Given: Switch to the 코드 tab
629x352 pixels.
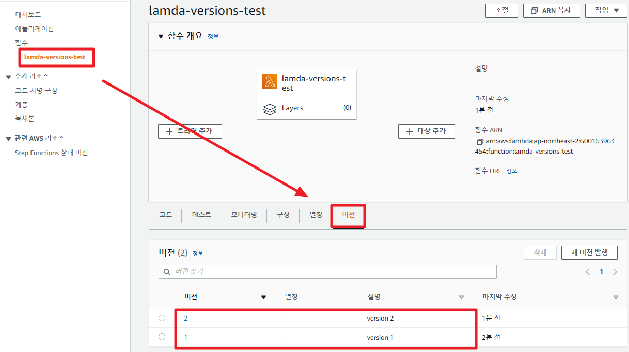Looking at the screenshot, I should (165, 215).
